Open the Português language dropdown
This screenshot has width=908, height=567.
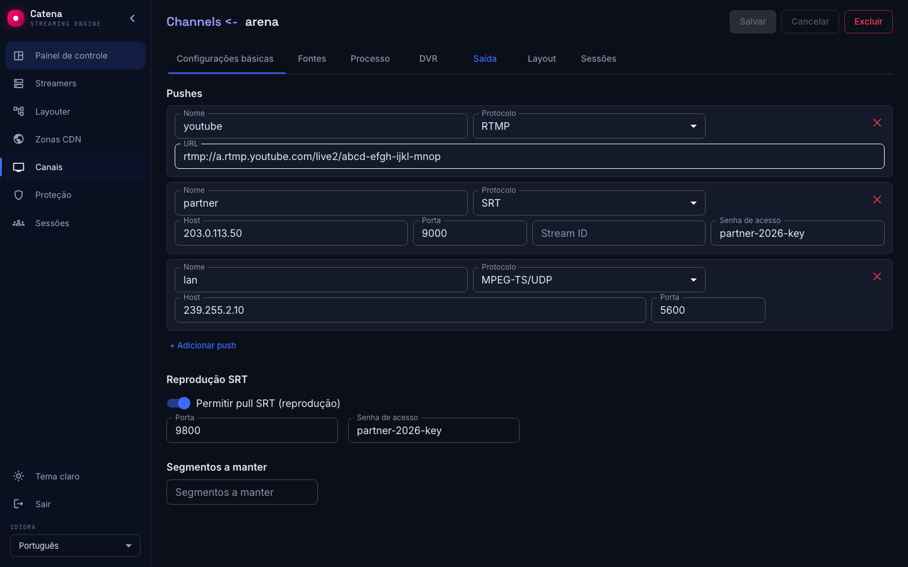coord(75,546)
